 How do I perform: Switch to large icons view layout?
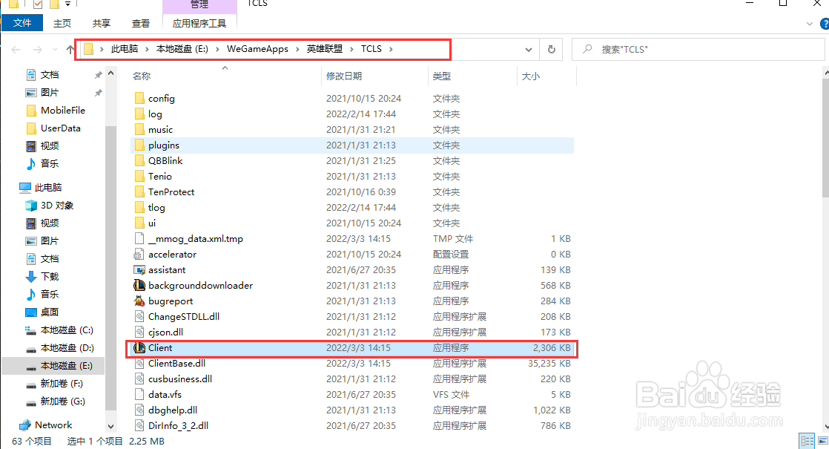tap(822, 441)
